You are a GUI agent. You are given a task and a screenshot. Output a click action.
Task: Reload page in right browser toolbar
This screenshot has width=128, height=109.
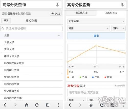coord(102,105)
